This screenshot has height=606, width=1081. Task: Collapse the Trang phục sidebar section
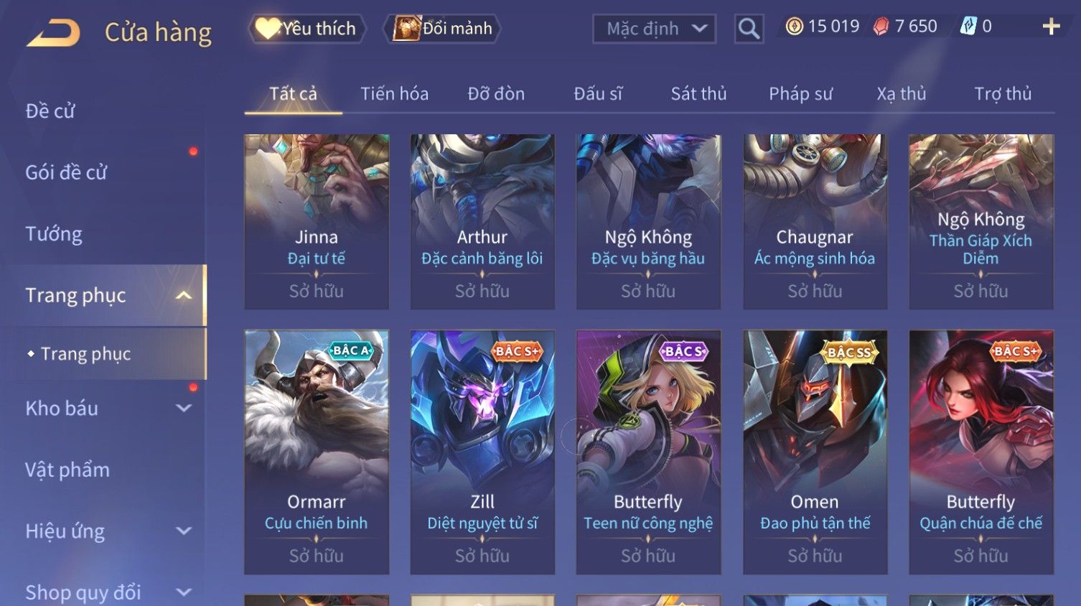[184, 295]
